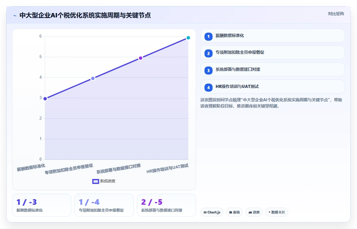Select the 进度 tag

(x=254, y=212)
